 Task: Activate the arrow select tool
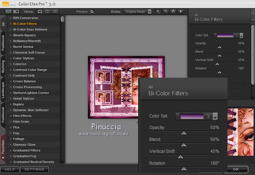(158, 12)
